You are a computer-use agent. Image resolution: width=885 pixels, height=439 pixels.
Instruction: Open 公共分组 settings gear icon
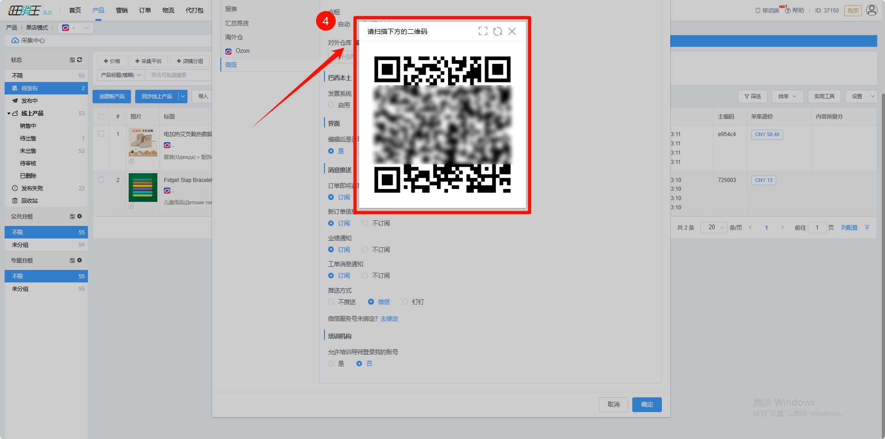click(80, 216)
